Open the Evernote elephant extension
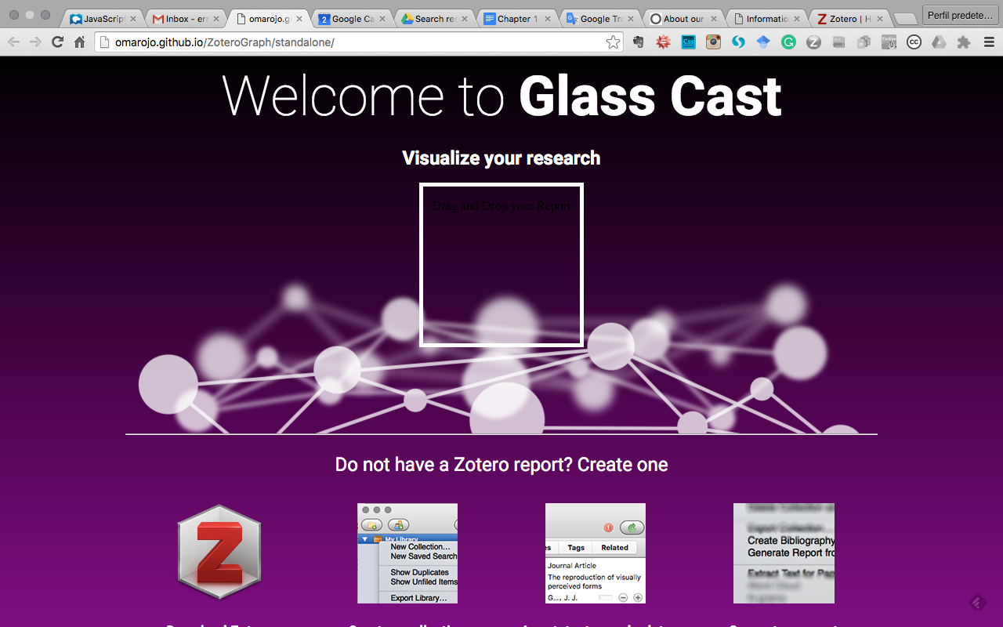 pyautogui.click(x=639, y=42)
